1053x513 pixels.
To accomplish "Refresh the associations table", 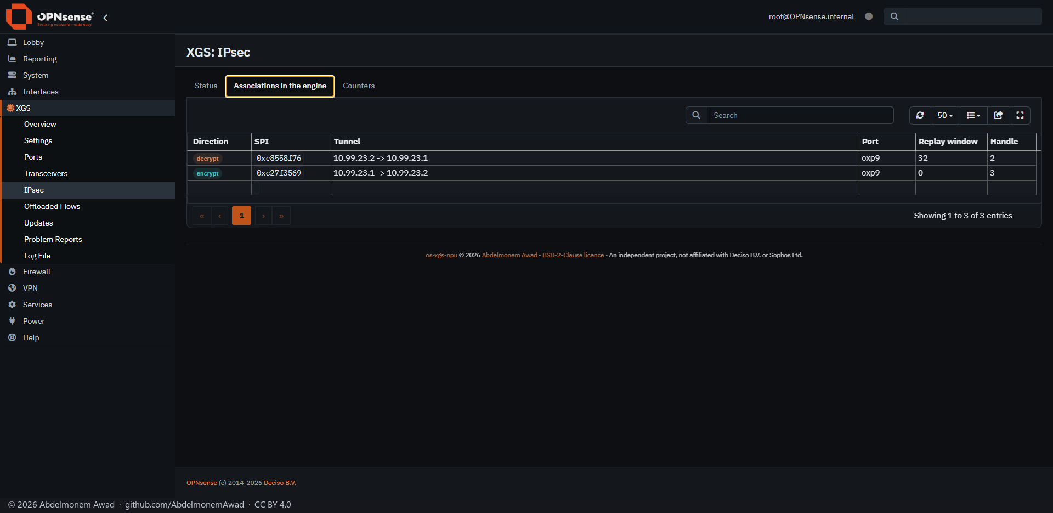I will 920,115.
